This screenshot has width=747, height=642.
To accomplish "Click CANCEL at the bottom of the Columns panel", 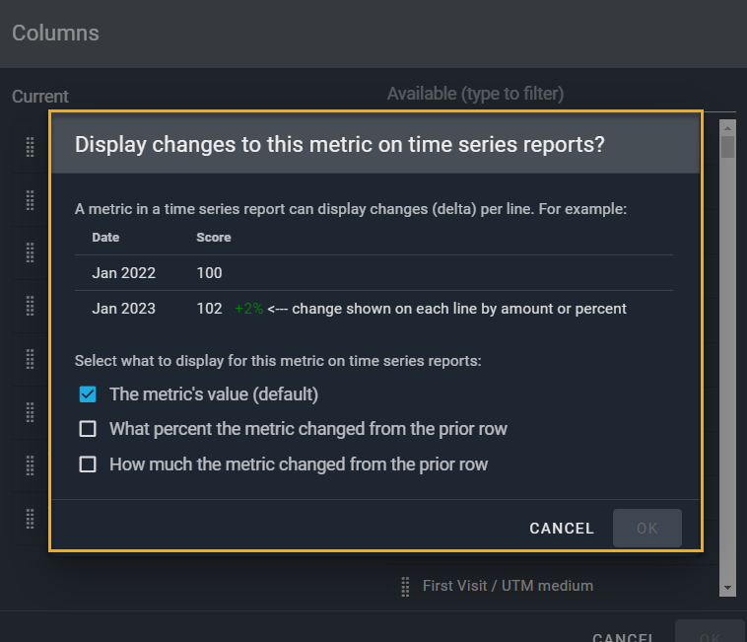I will 625,637.
